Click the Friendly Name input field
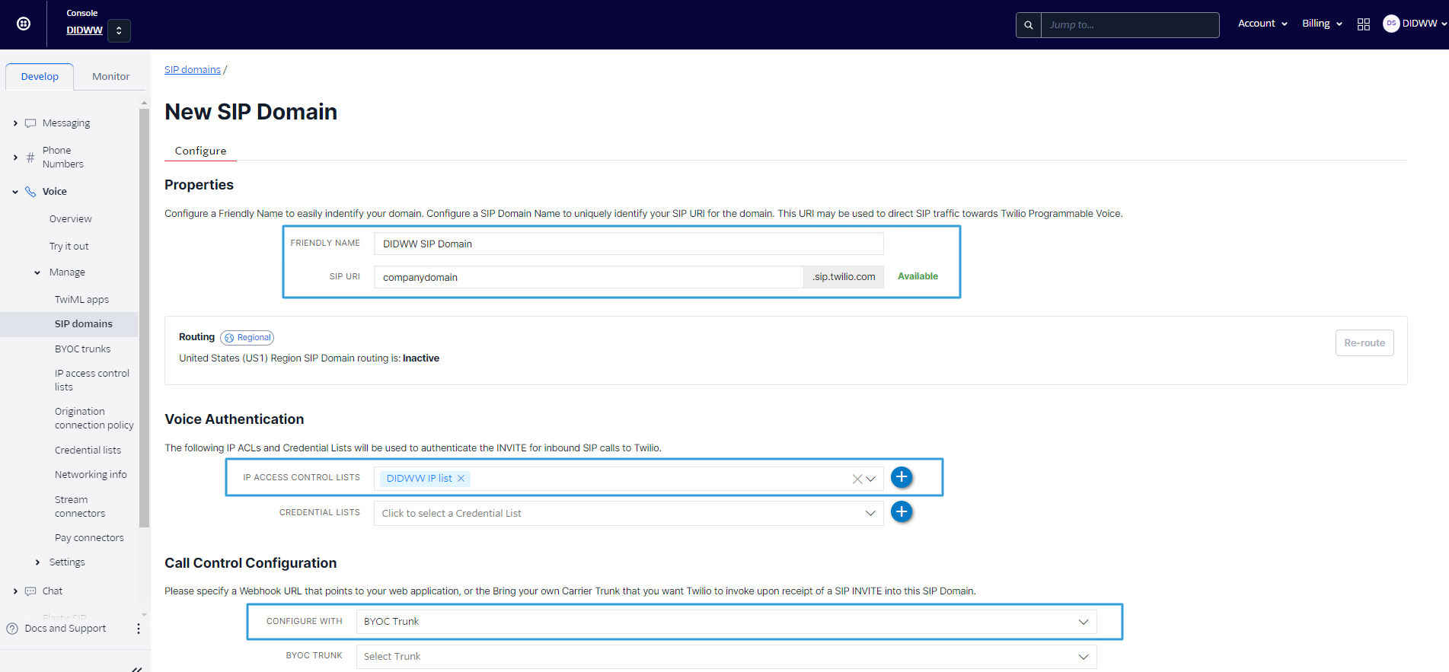The image size is (1449, 672). click(x=629, y=244)
